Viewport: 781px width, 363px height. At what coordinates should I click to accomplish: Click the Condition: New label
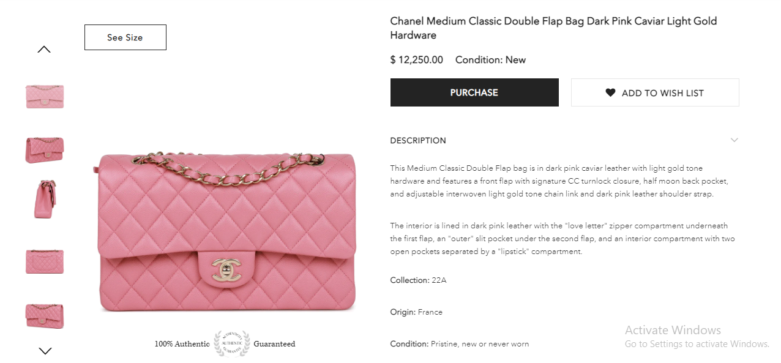490,60
